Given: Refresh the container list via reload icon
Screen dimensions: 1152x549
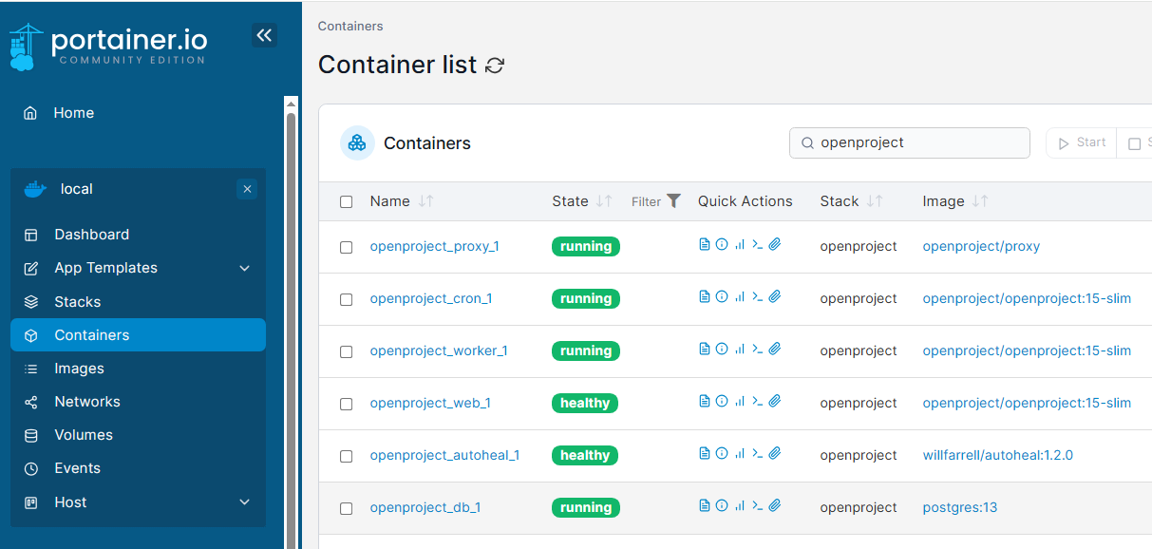Looking at the screenshot, I should tap(495, 66).
